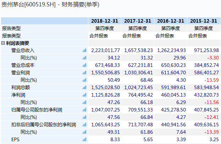Select EPS value 5.65

pyautogui.click(x=148, y=140)
